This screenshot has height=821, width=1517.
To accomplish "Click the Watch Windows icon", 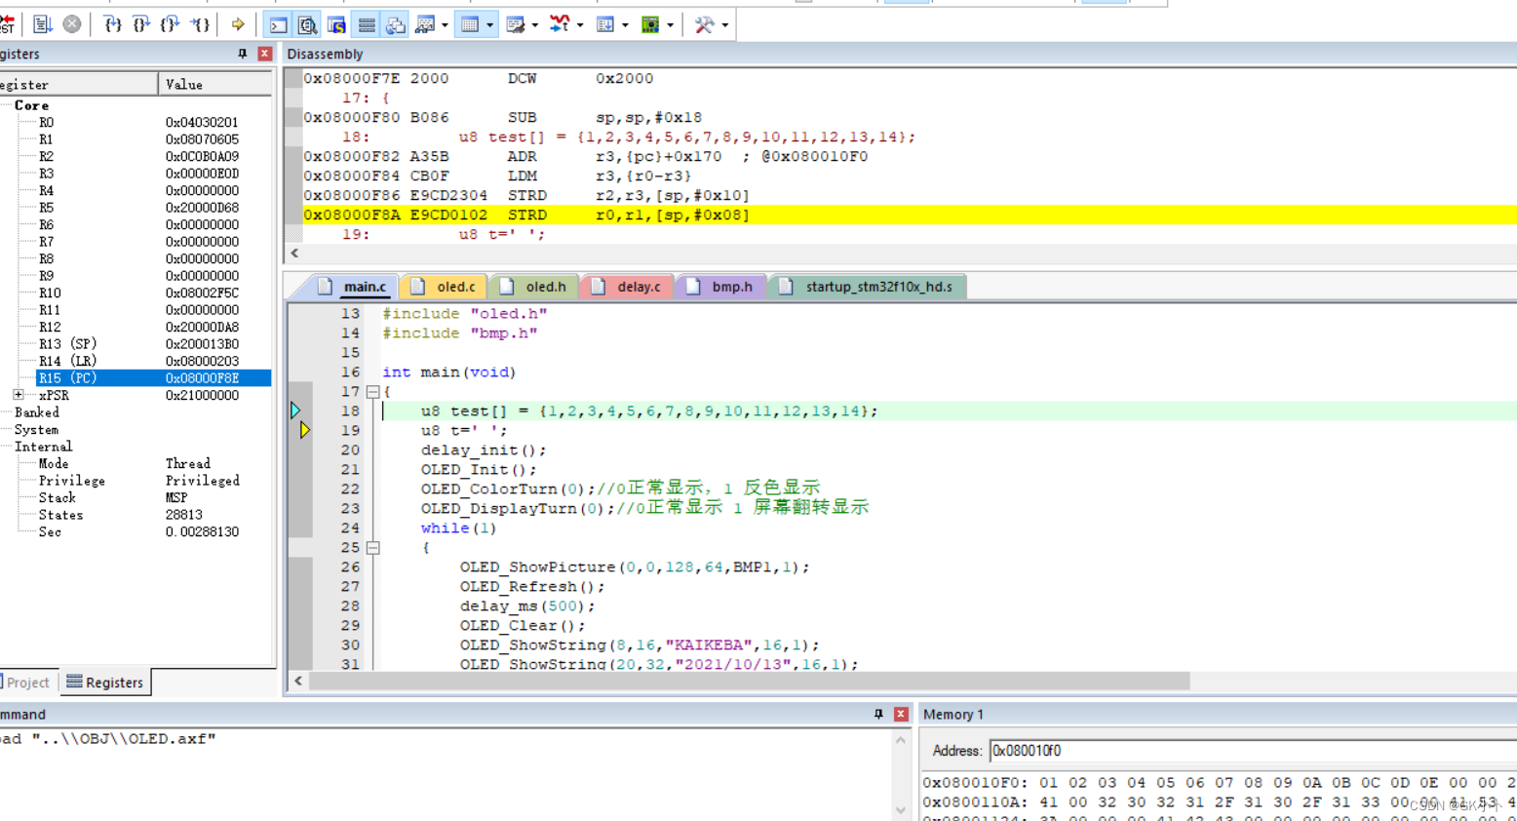I will 425,24.
